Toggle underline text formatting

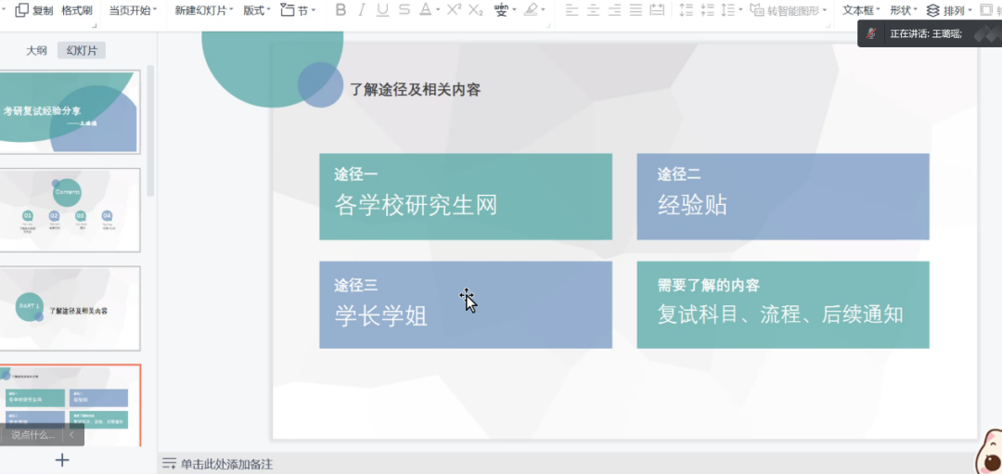tap(383, 10)
